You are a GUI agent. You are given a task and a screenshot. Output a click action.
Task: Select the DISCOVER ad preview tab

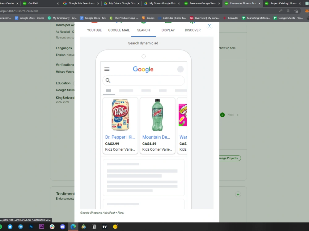tap(193, 30)
